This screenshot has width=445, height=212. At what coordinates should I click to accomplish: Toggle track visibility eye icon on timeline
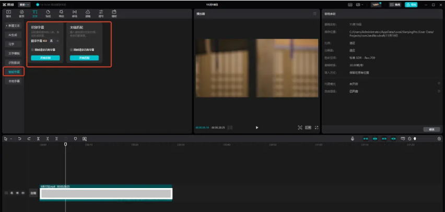pos(17,193)
